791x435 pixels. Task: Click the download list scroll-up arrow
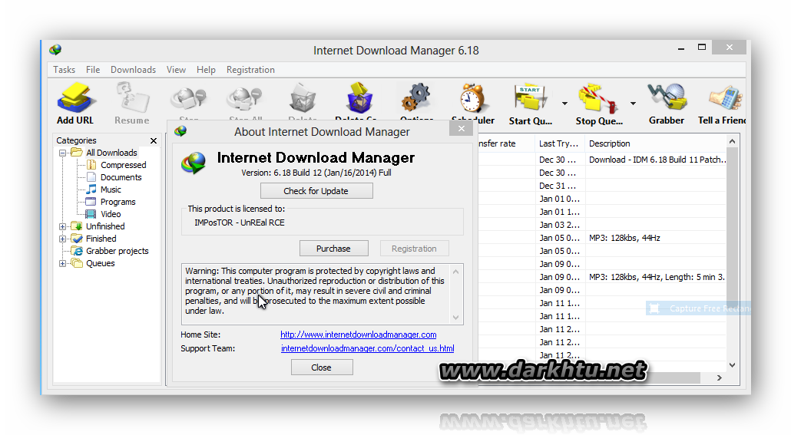tap(733, 142)
